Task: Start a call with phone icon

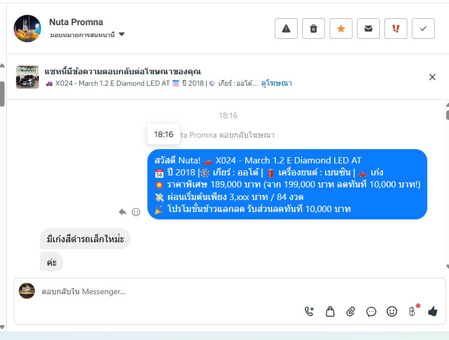Action: (x=309, y=311)
